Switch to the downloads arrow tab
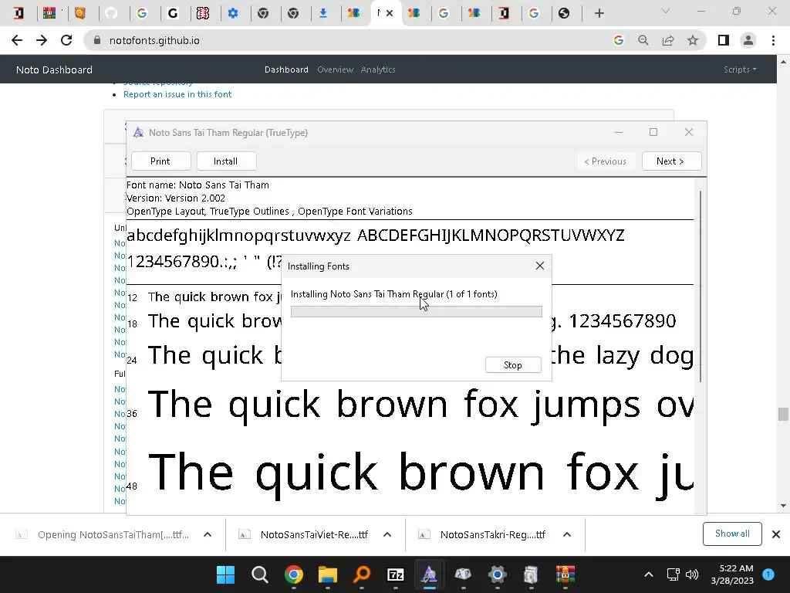790x593 pixels. (x=323, y=13)
